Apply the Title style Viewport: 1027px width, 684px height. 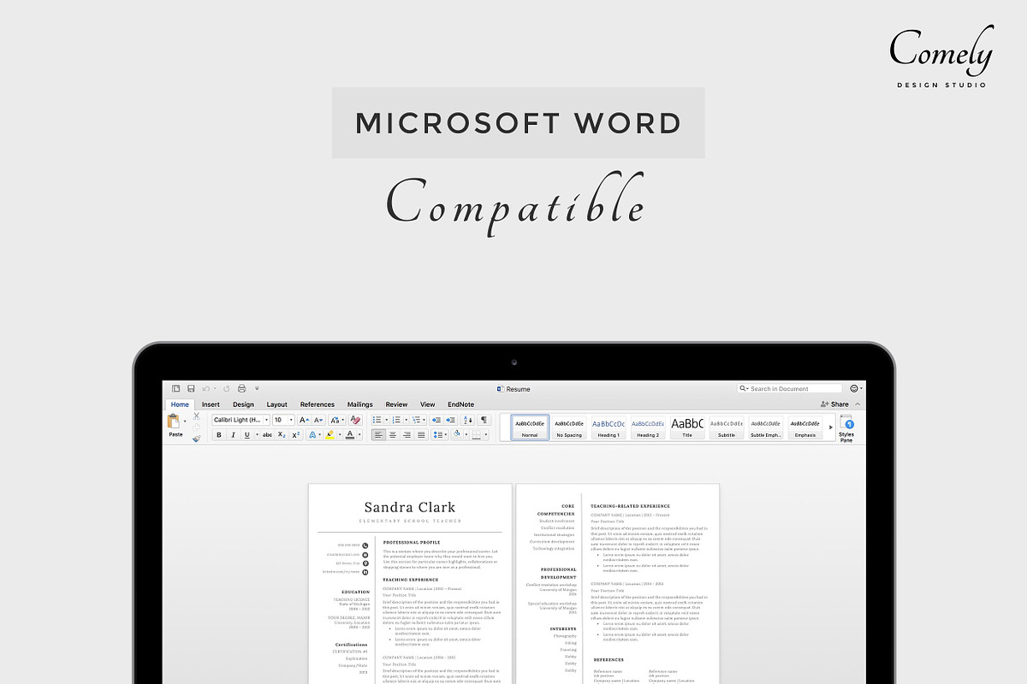point(687,427)
